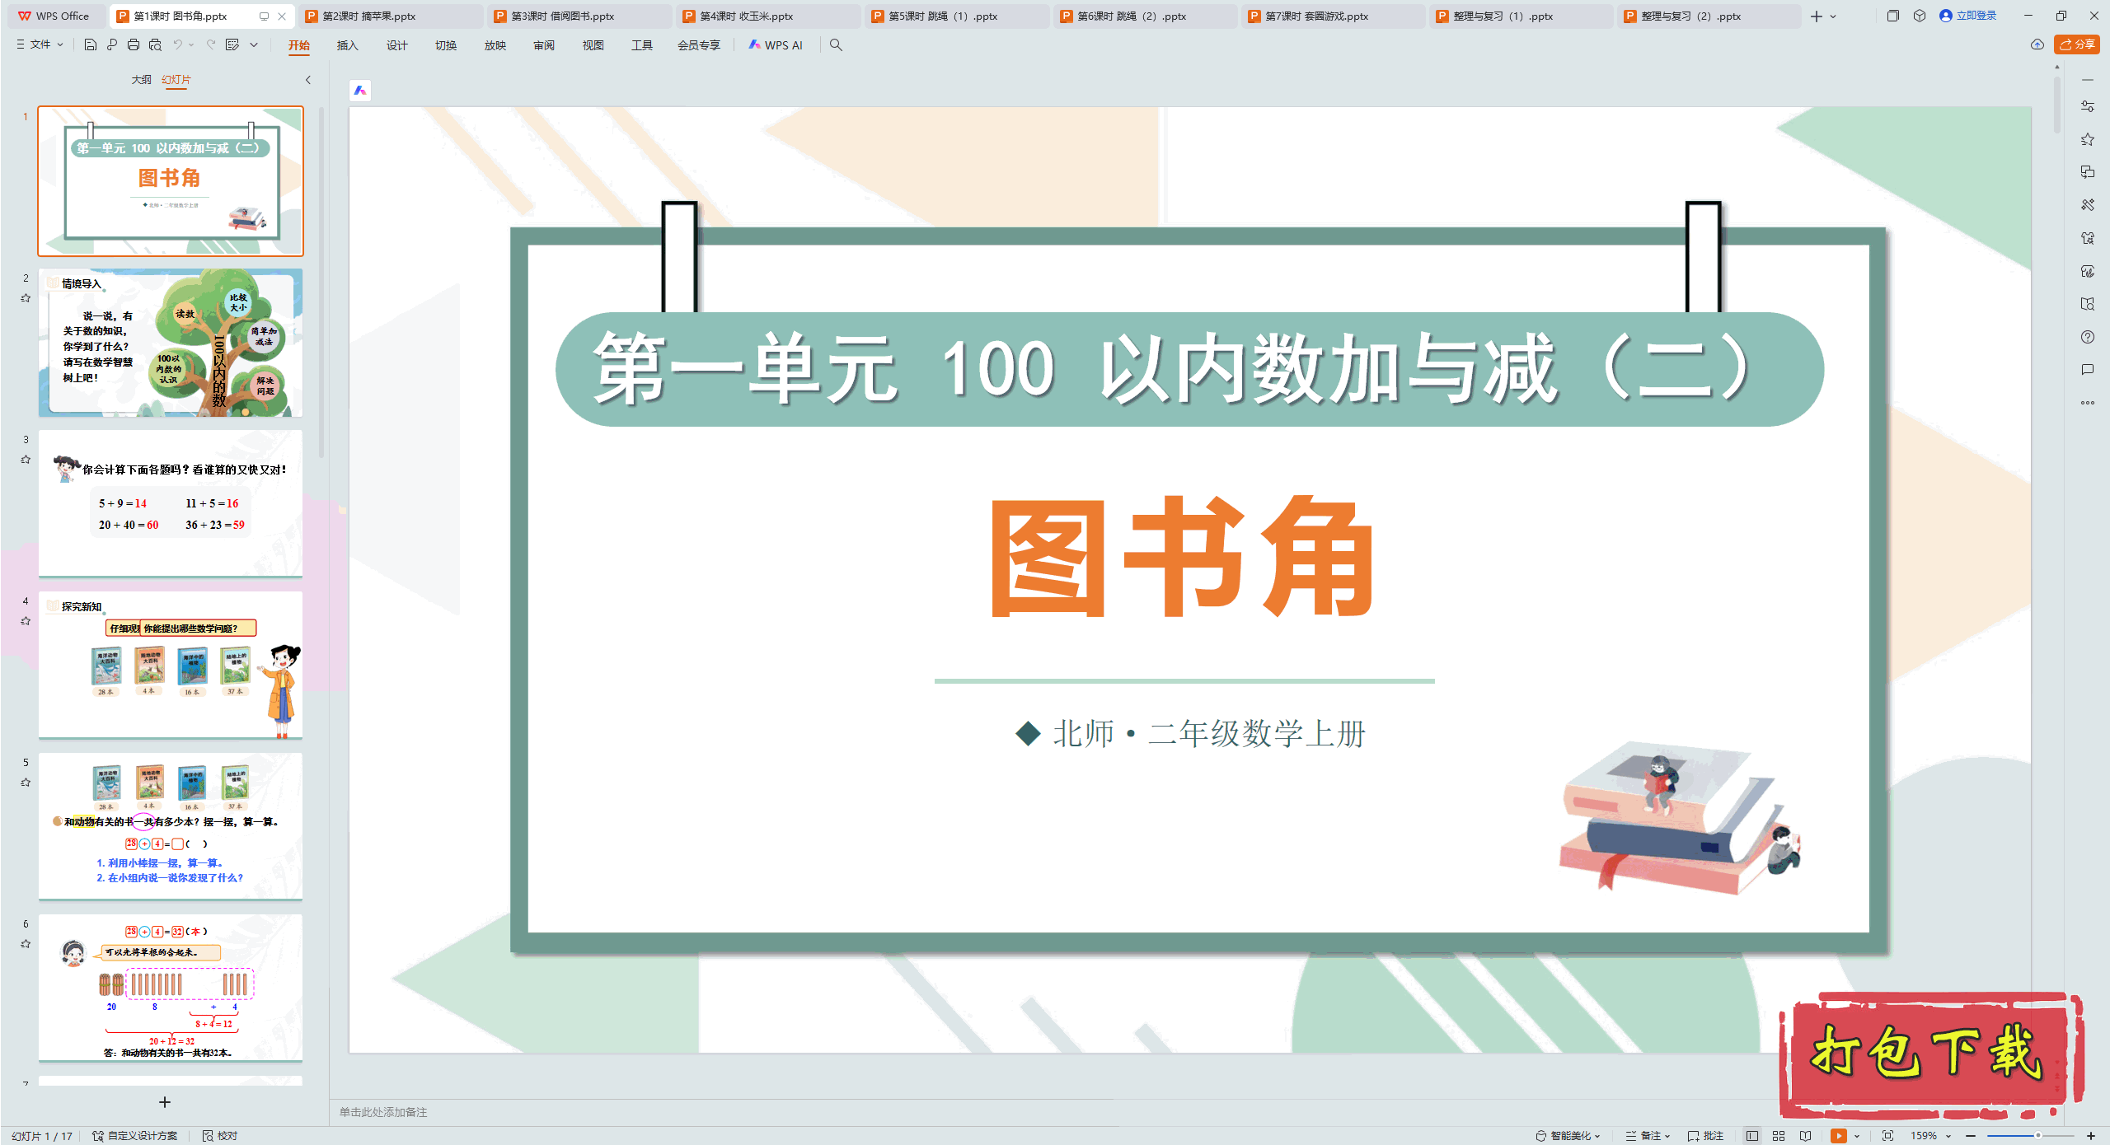2110x1145 pixels.
Task: Expand the zoom percentage dropdown
Action: (1947, 1135)
